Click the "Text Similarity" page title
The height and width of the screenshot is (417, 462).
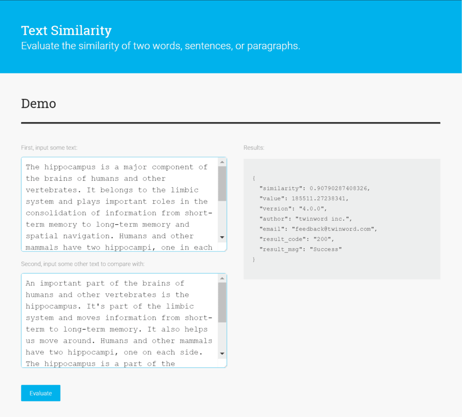(x=66, y=31)
